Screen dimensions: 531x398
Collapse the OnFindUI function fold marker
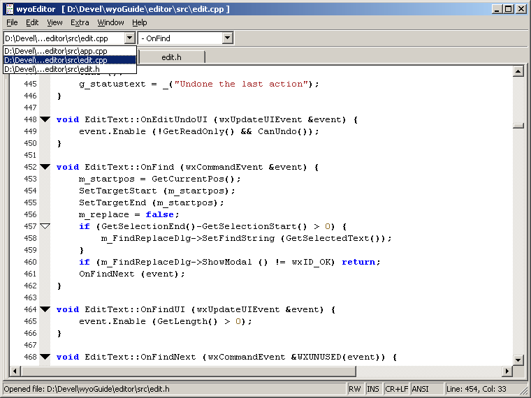[45, 309]
